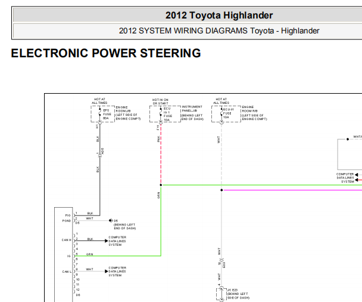
Task: Click the 'ENGINE ROOM R/B' label
Action: [250, 109]
